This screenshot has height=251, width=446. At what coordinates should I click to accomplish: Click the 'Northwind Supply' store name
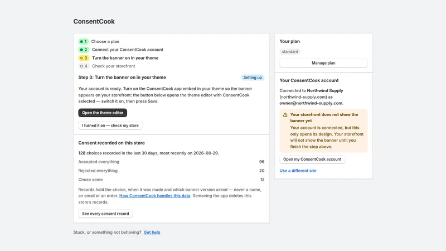(x=325, y=90)
